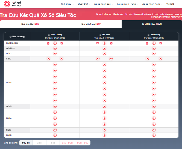
Task: Click Trà Vinh Giải 5 spinner icon
Action: [104, 107]
